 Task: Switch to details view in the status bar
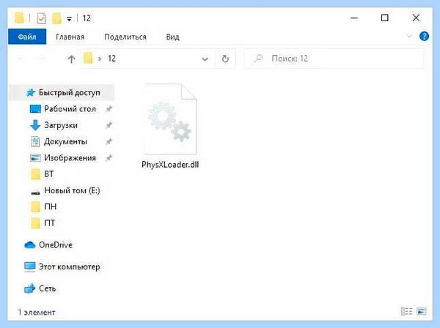406,311
